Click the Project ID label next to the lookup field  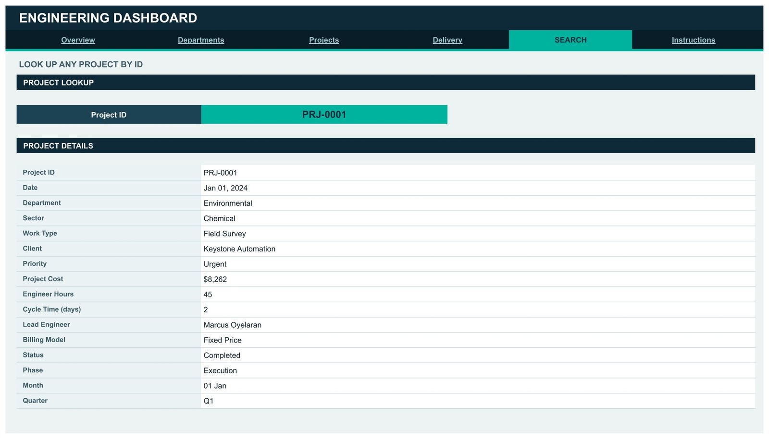click(x=109, y=115)
